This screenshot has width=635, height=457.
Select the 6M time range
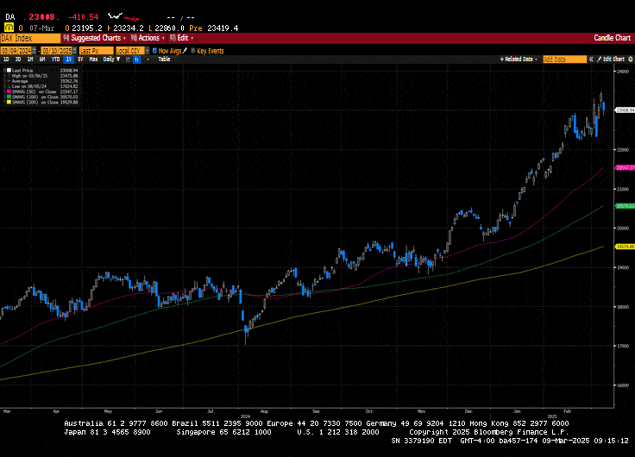click(41, 59)
